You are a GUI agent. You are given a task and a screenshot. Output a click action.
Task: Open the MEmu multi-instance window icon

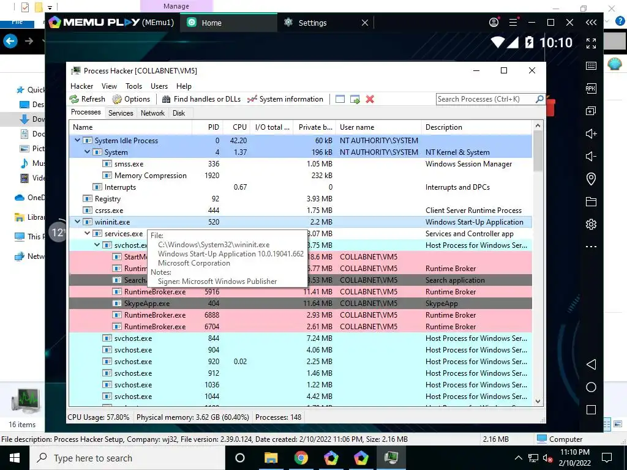pyautogui.click(x=591, y=111)
